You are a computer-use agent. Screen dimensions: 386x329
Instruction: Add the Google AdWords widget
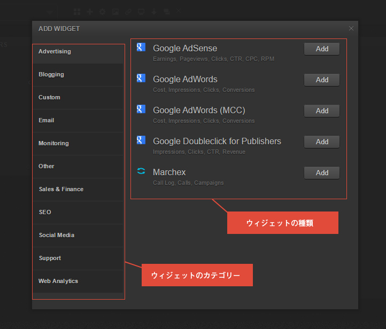[x=322, y=80]
